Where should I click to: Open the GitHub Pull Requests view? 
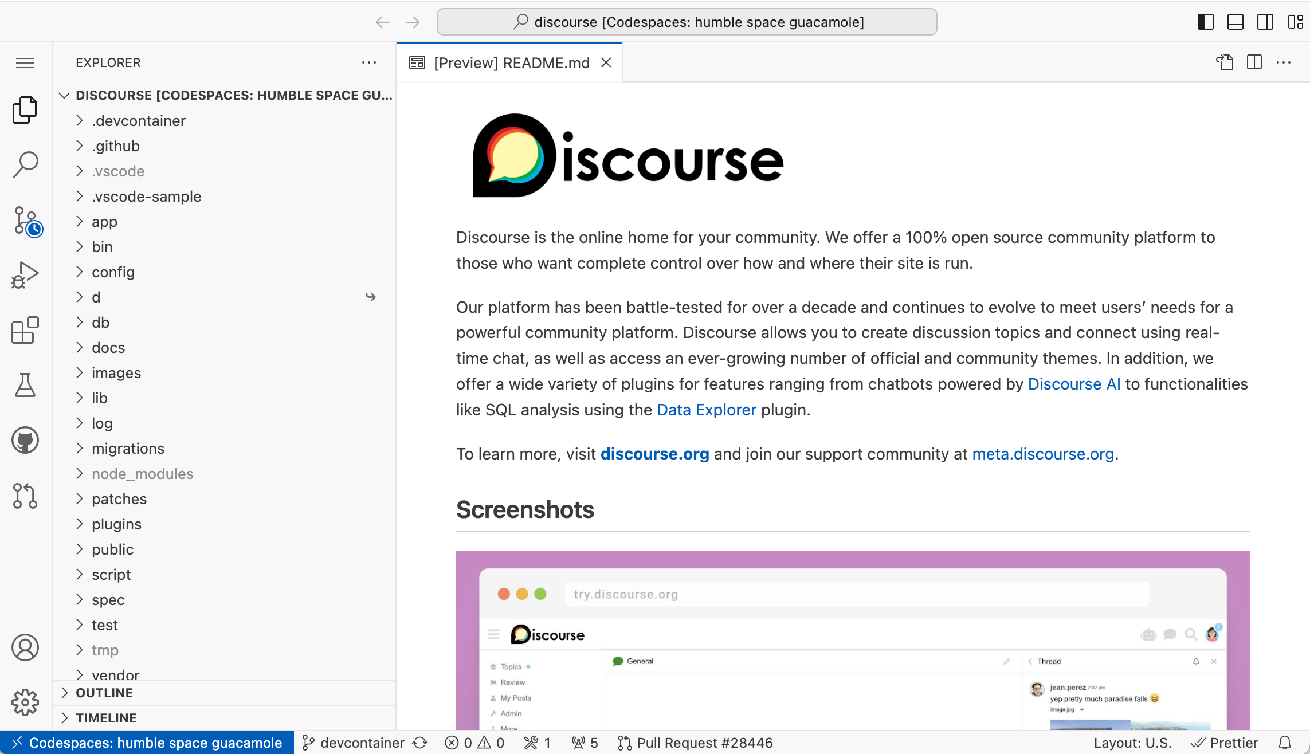point(26,496)
